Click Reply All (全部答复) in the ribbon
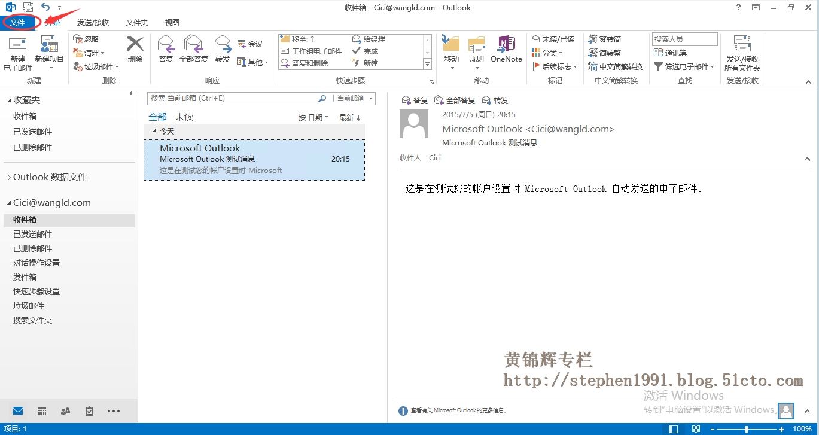Viewport: 819px width, 435px height. (194, 49)
